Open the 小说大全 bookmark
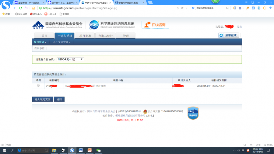Viewport: 274px width, 154px height. point(50,14)
